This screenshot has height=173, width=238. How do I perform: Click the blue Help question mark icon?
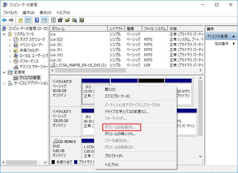pos(37,20)
